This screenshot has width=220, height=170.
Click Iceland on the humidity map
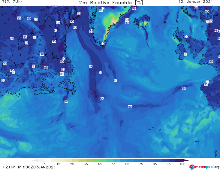(142, 22)
